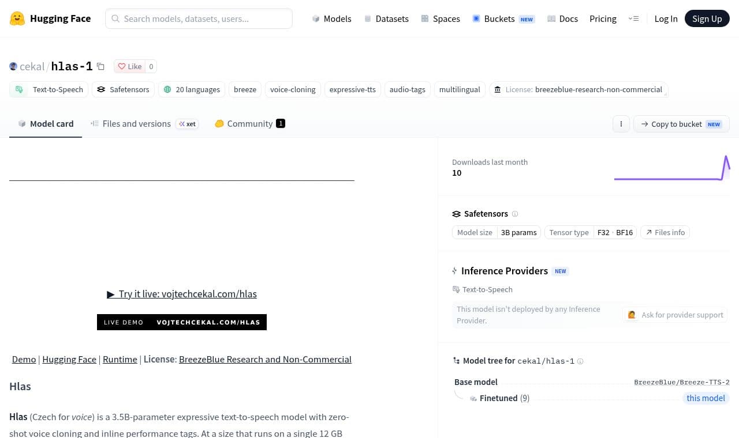Like the hlas-1 model
This screenshot has height=438, width=739.
(x=129, y=66)
